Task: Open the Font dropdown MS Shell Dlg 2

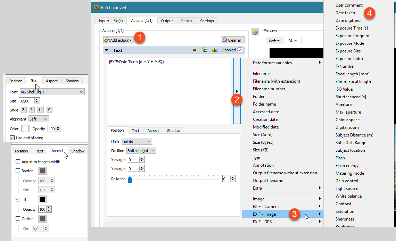Action: [52, 92]
